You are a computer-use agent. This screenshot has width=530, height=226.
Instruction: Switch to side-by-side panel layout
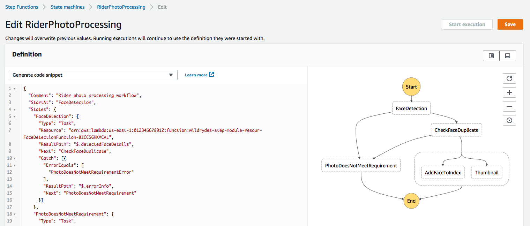click(491, 56)
